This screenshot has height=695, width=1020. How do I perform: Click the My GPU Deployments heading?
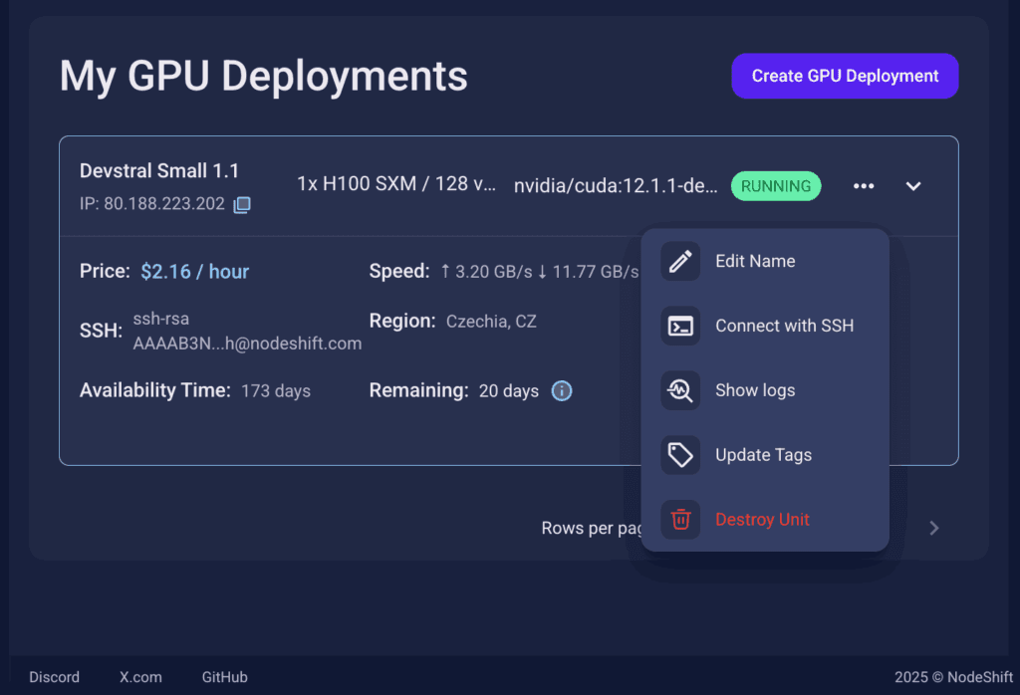pyautogui.click(x=263, y=76)
